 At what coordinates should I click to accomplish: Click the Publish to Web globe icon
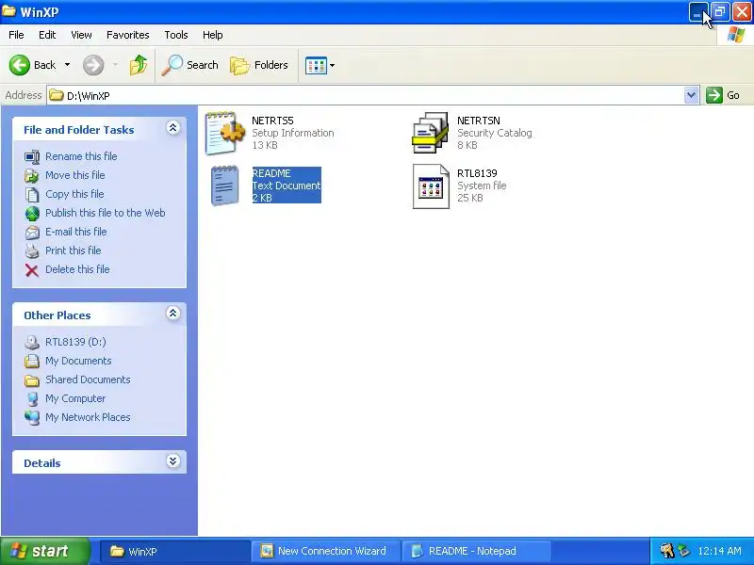[32, 214]
